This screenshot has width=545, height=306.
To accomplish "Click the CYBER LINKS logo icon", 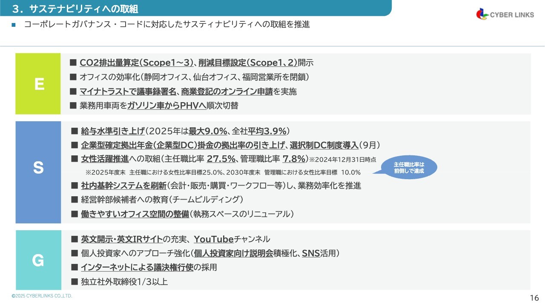I will pos(483,14).
